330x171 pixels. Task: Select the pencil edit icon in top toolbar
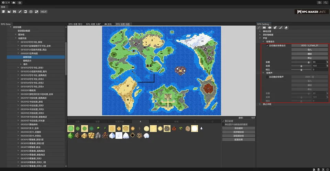tap(20, 12)
